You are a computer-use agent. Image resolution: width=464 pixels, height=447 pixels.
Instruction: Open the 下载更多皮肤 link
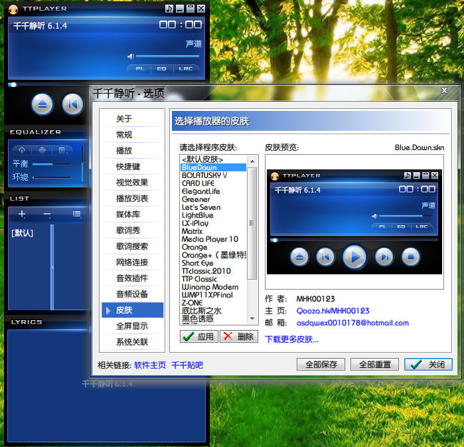pos(292,339)
